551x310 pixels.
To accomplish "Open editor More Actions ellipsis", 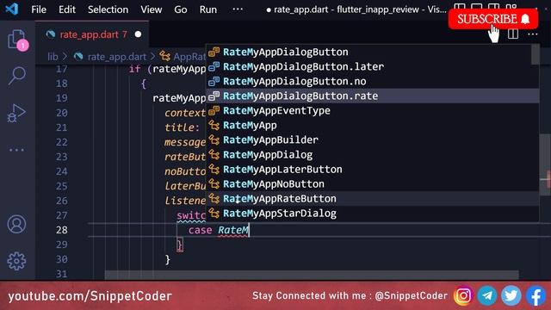I will click(532, 34).
